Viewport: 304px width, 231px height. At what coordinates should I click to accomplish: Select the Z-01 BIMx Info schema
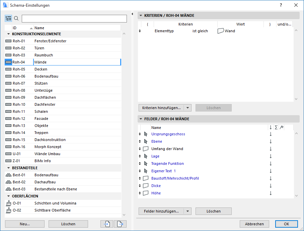click(63, 161)
